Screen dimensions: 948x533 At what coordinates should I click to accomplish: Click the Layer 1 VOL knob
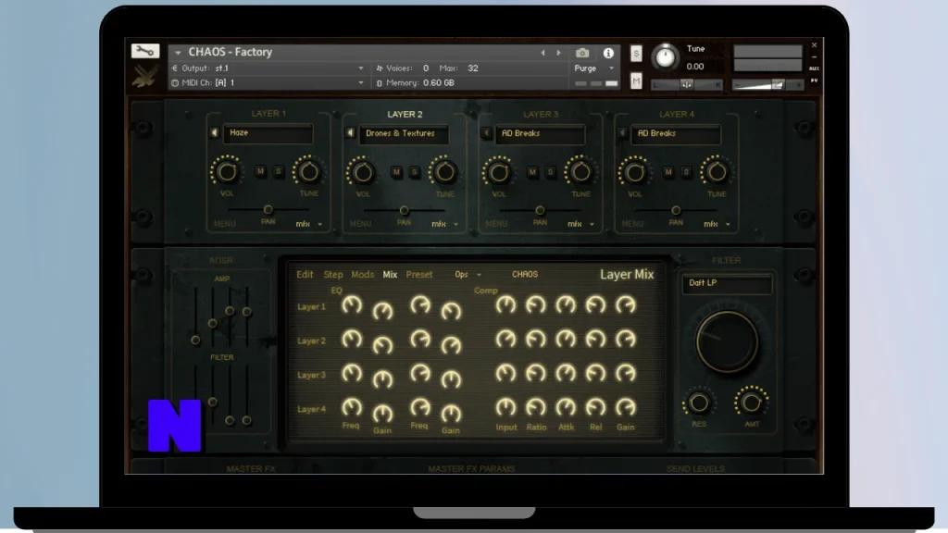[x=227, y=172]
